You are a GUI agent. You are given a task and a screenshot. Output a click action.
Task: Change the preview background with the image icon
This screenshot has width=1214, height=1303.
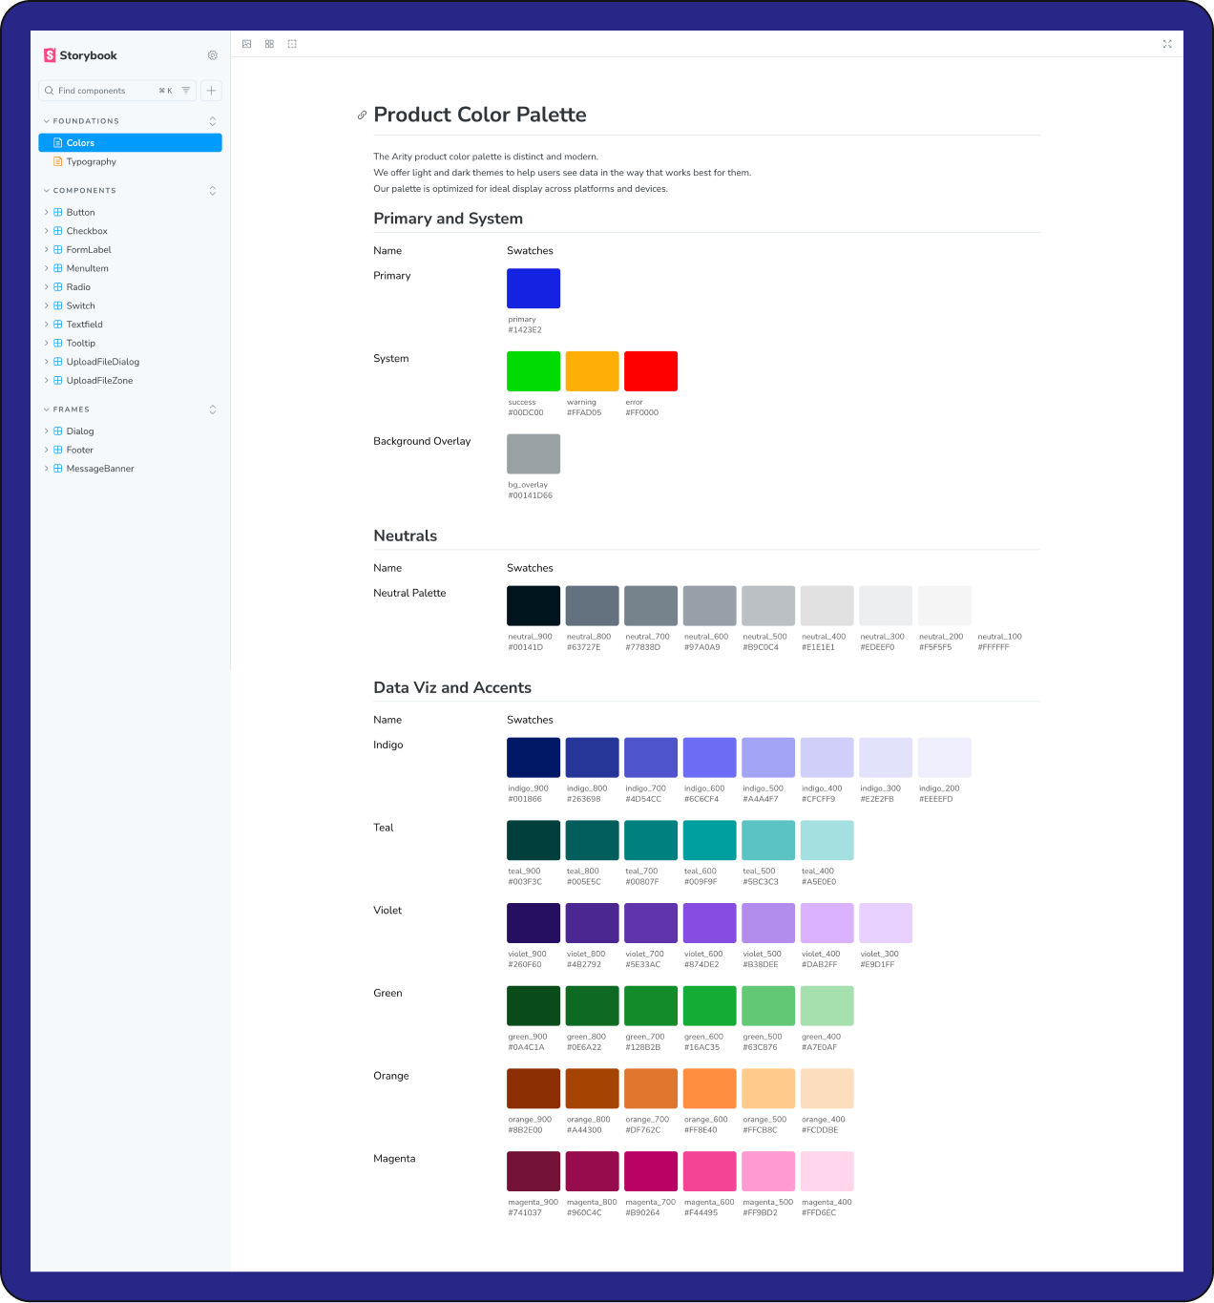click(246, 43)
